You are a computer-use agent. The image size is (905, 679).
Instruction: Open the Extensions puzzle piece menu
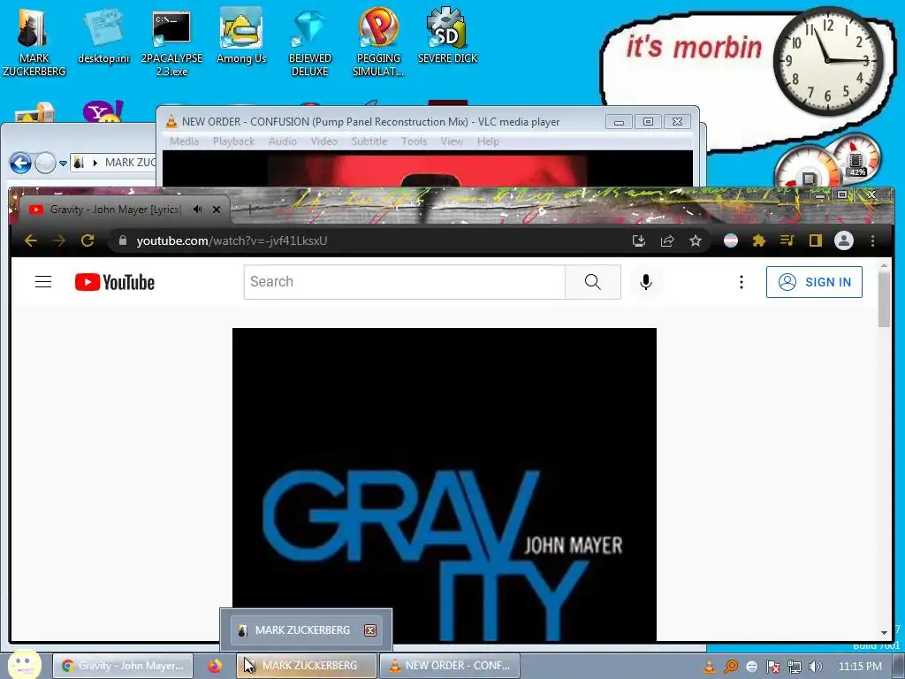(759, 240)
